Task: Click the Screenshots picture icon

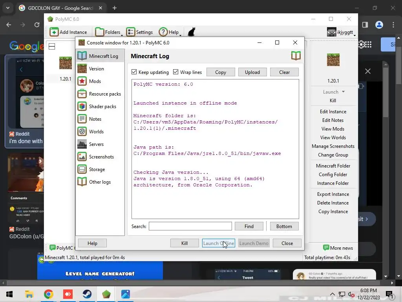Action: tap(82, 157)
